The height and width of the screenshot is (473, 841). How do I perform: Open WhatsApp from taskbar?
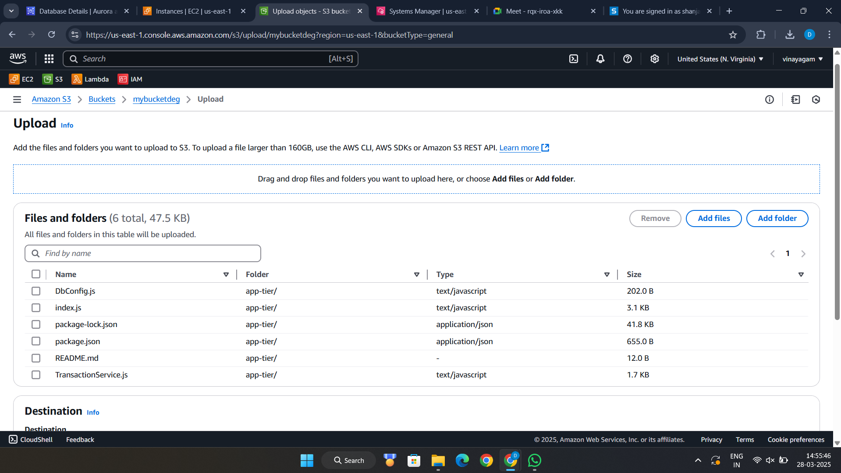pos(534,460)
